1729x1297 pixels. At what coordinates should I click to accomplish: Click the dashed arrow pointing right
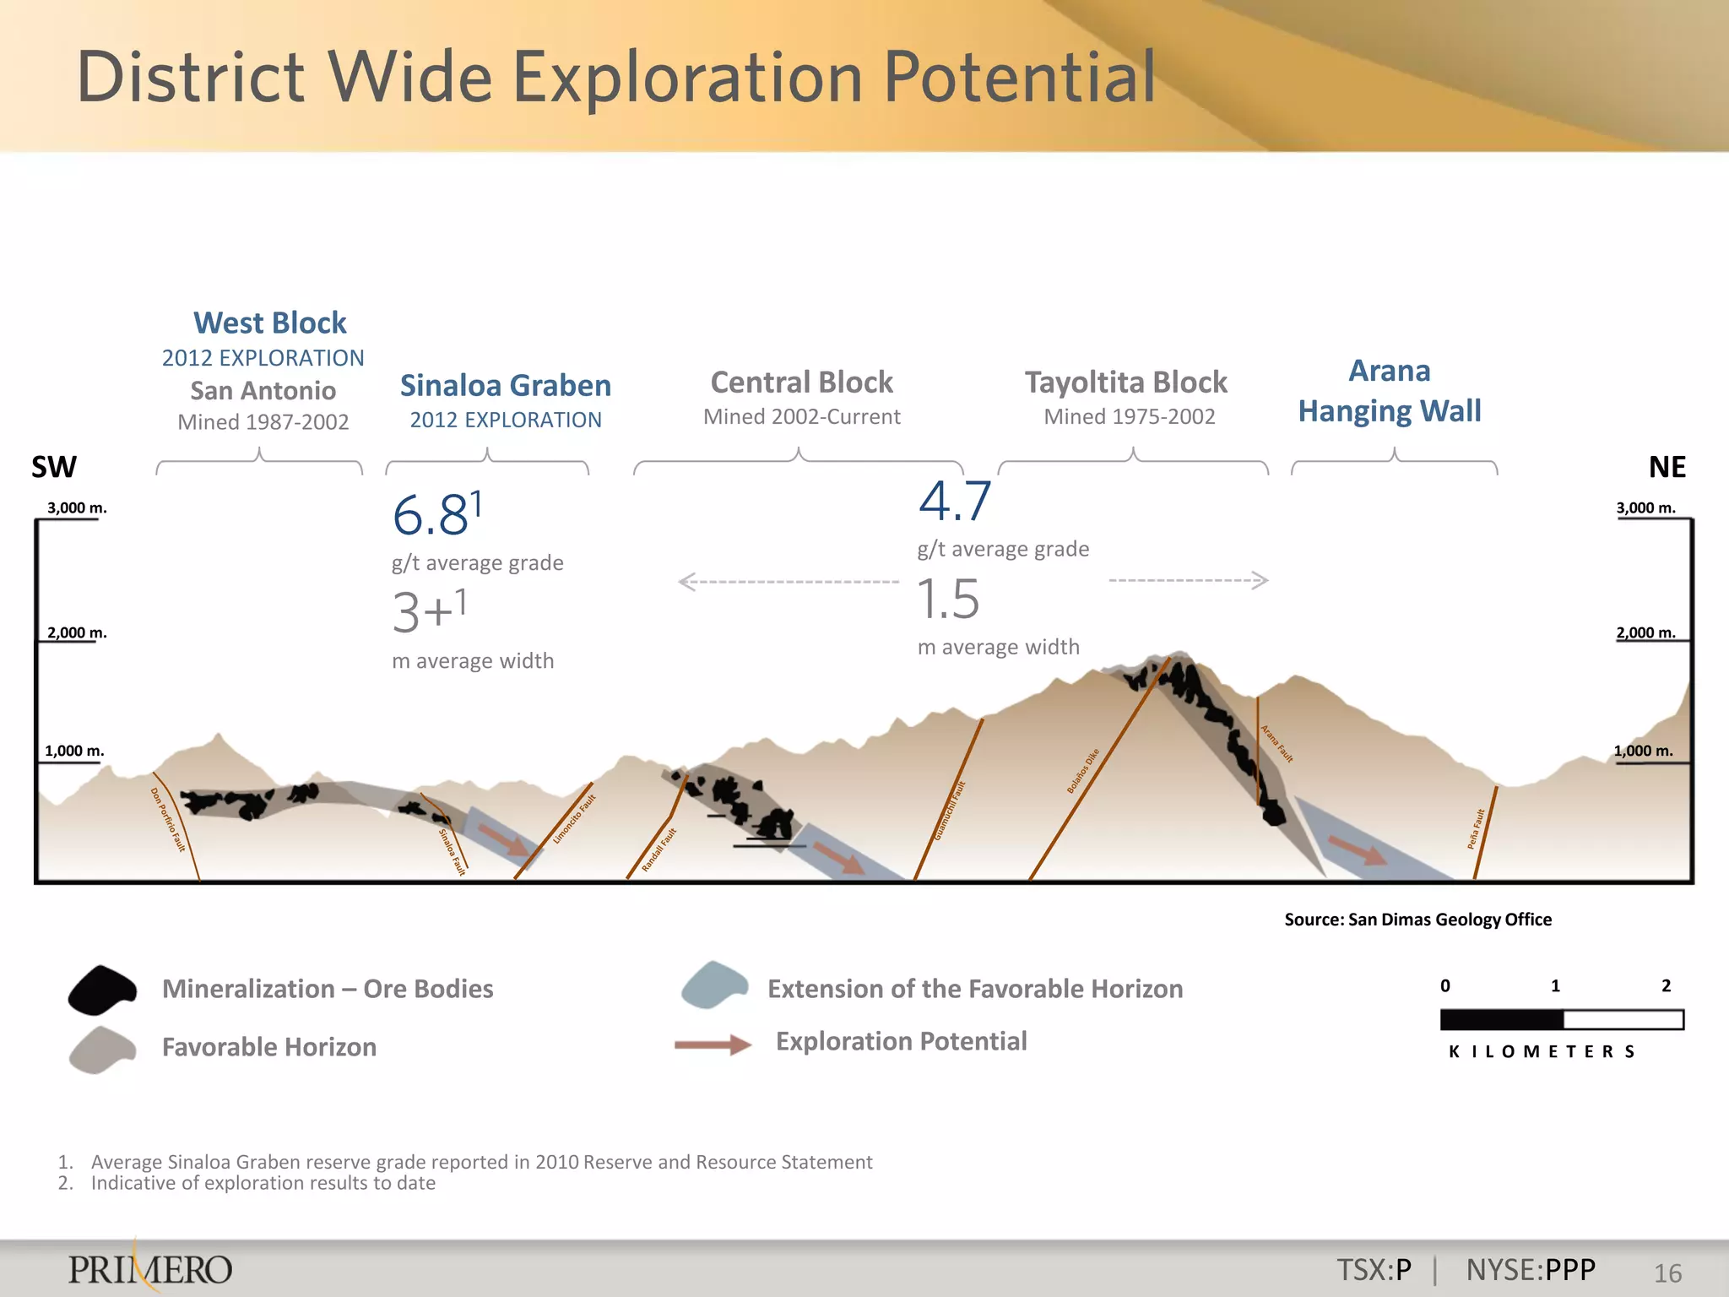(x=1189, y=580)
